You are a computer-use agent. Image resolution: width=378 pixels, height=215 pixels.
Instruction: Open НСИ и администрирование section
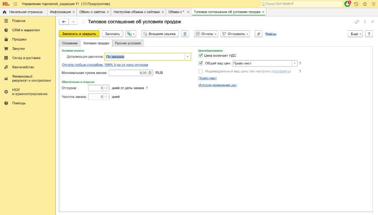tap(30, 92)
